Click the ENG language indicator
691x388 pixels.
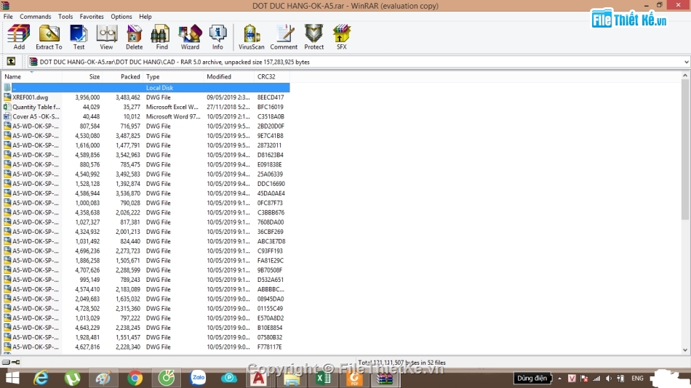click(637, 379)
